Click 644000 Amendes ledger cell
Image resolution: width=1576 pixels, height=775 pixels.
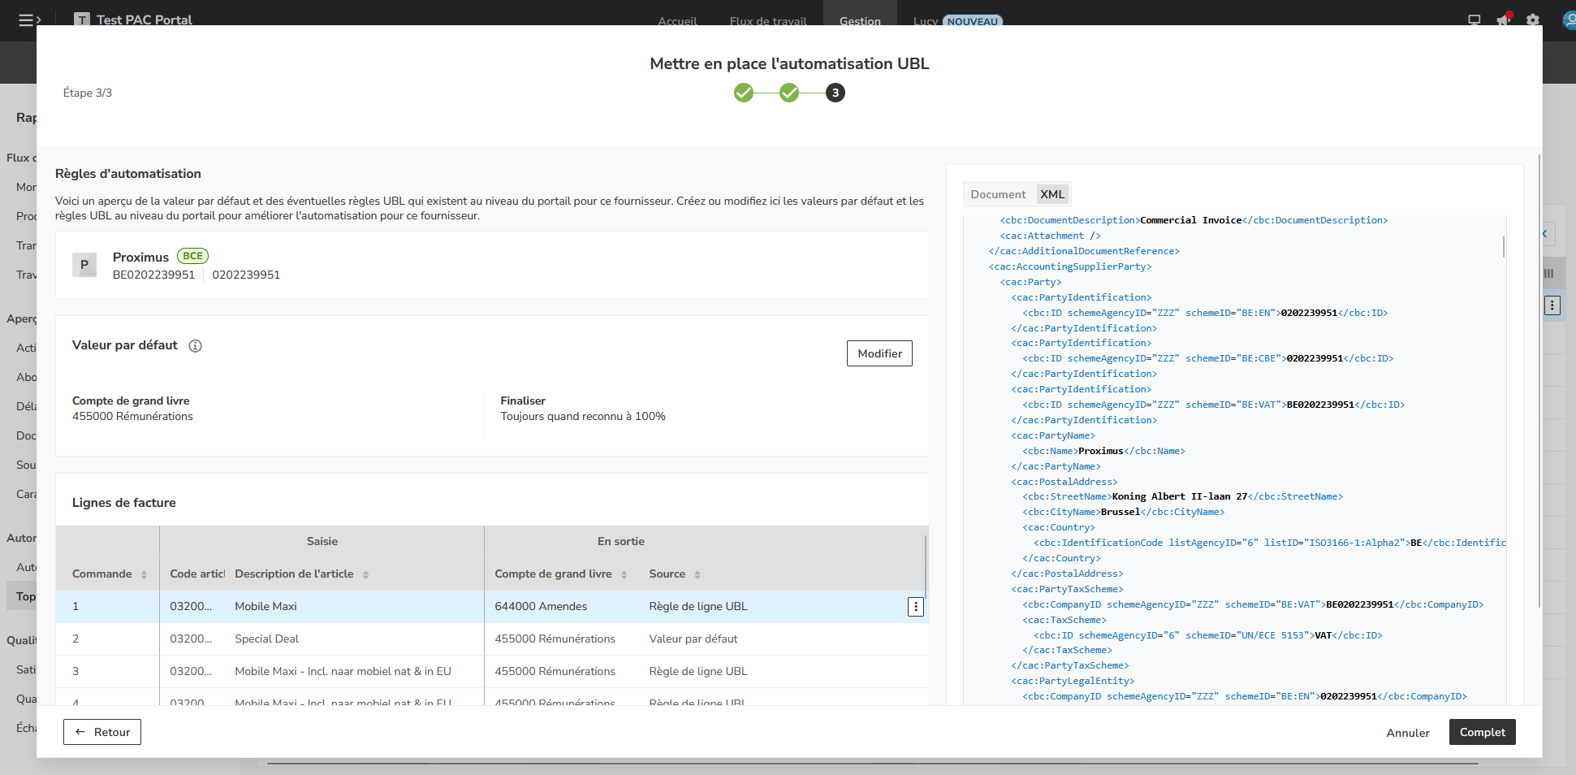pos(541,607)
